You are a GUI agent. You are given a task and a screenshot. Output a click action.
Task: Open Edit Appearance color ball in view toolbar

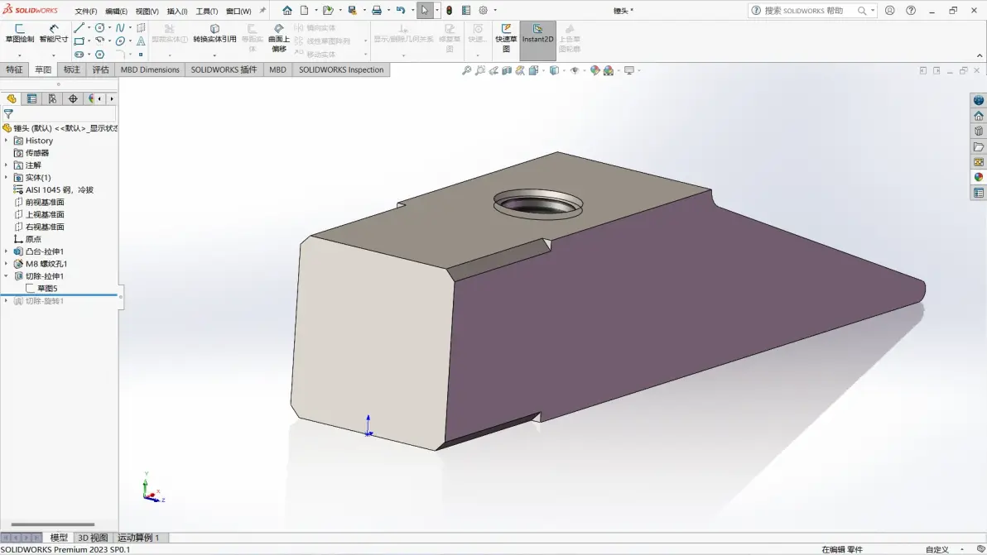tap(595, 70)
